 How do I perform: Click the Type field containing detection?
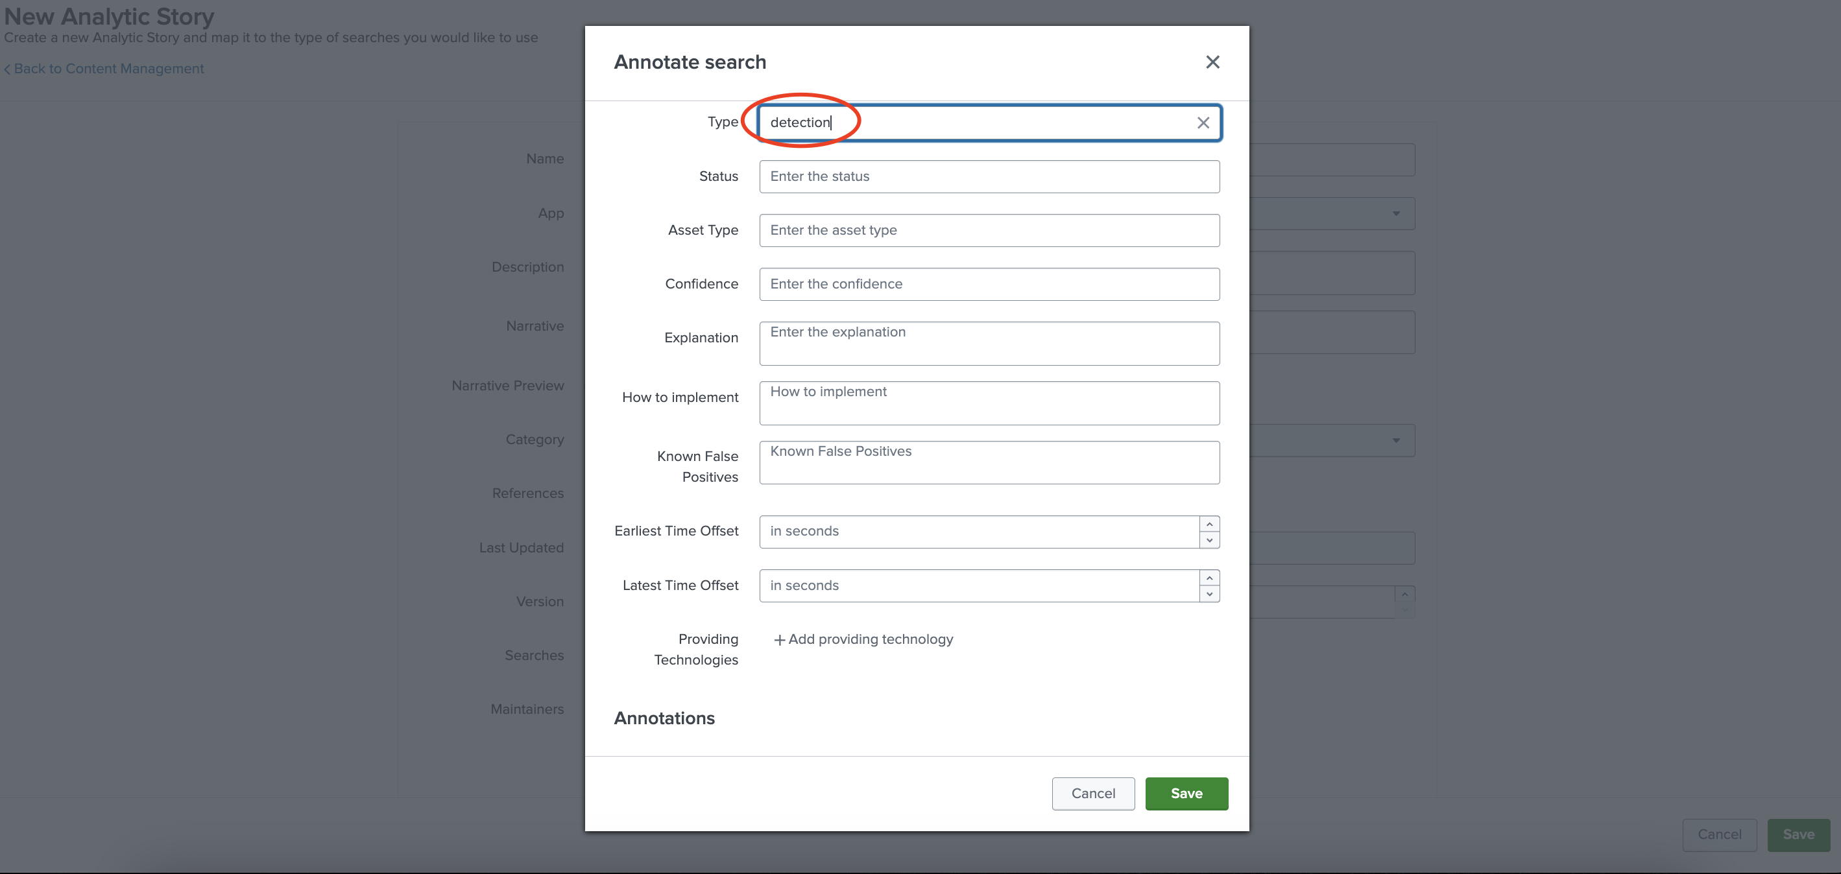[x=972, y=123]
